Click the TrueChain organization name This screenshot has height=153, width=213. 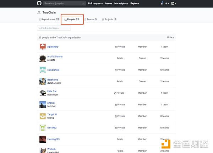pyautogui.click(x=49, y=12)
